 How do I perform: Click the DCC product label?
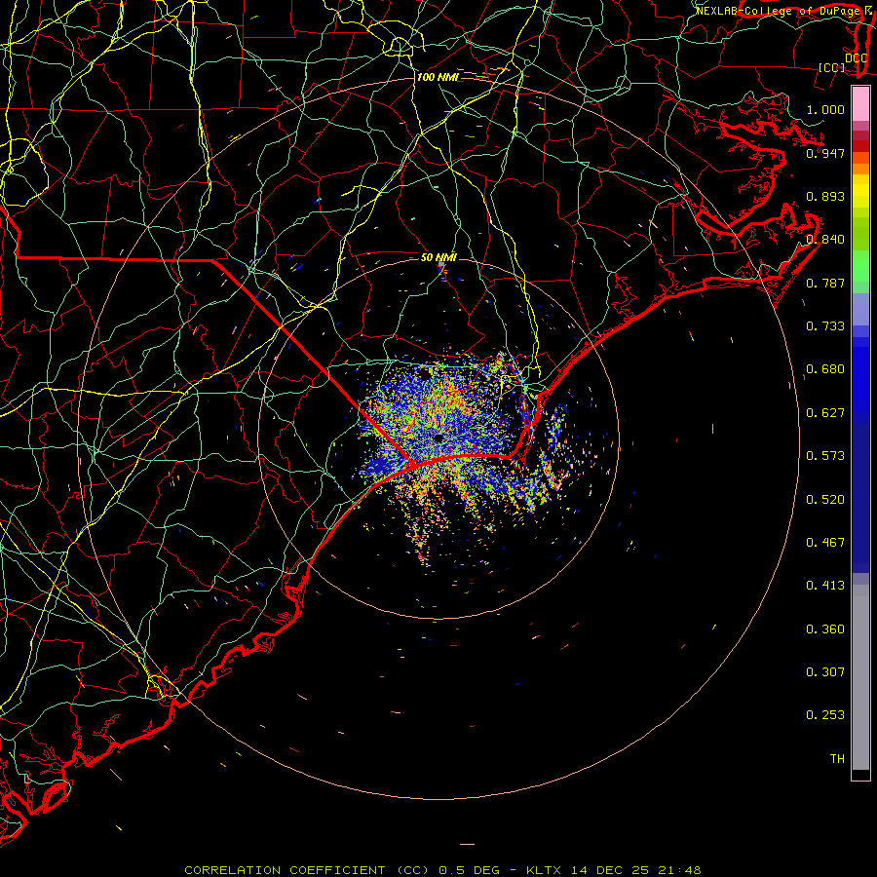pyautogui.click(x=856, y=58)
